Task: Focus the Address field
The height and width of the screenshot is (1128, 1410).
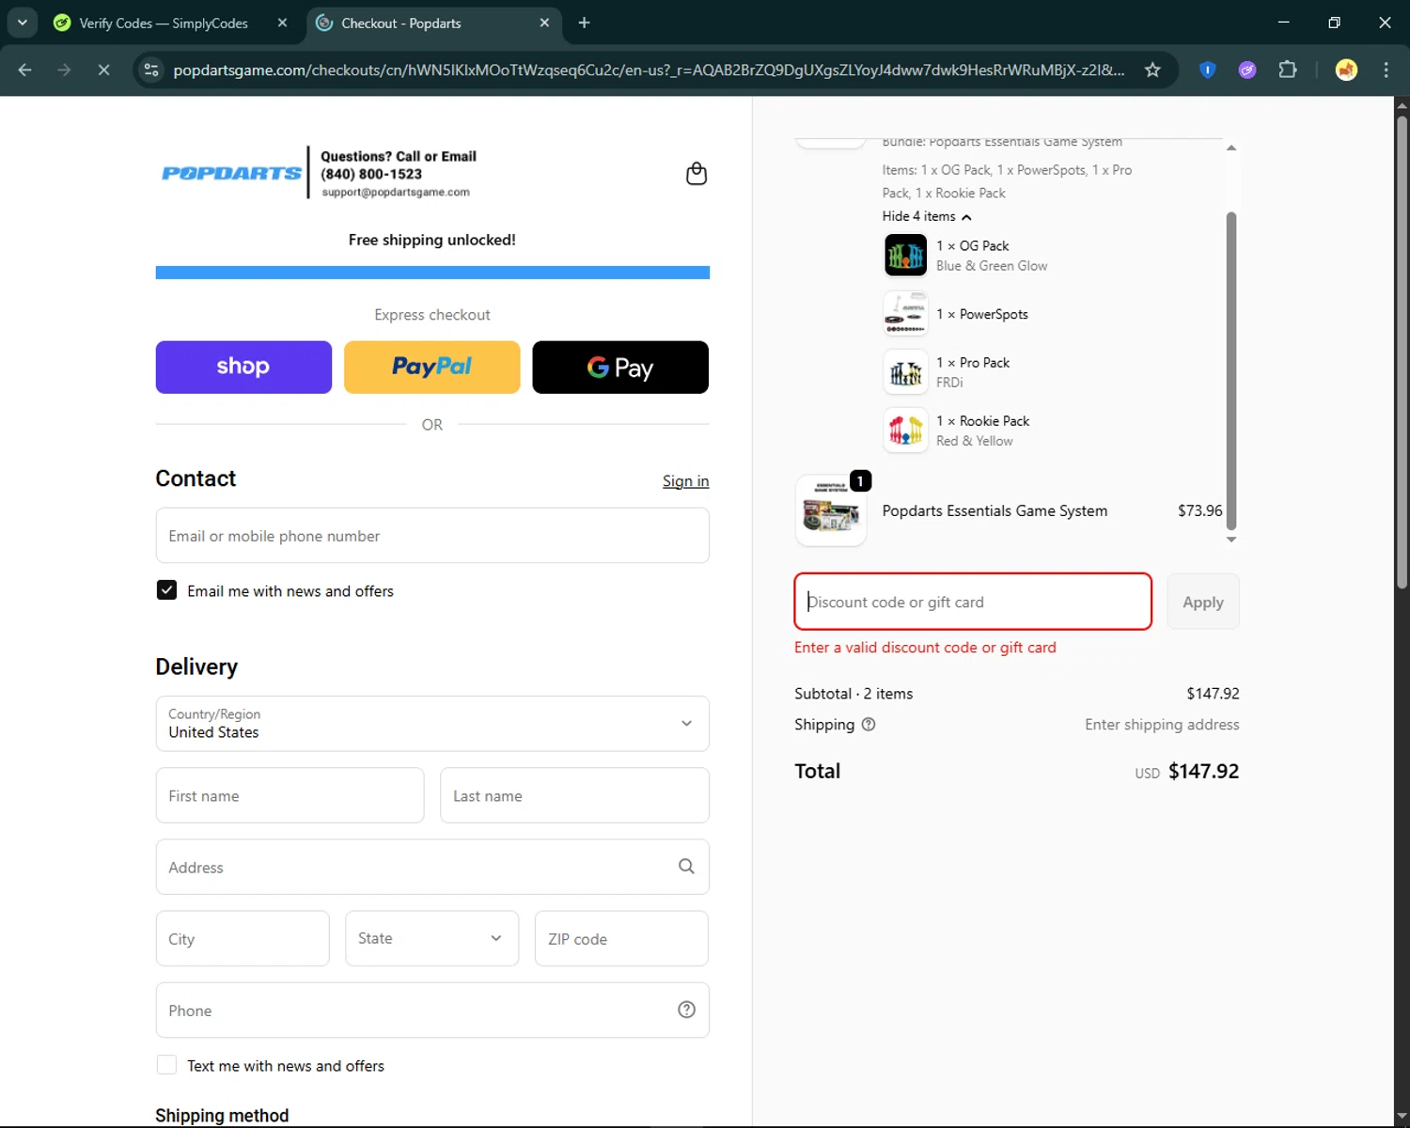Action: pos(432,867)
